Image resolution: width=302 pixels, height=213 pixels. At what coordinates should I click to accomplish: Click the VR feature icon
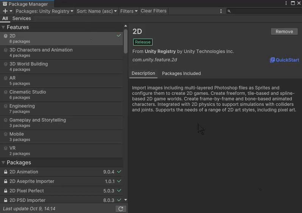(6, 148)
